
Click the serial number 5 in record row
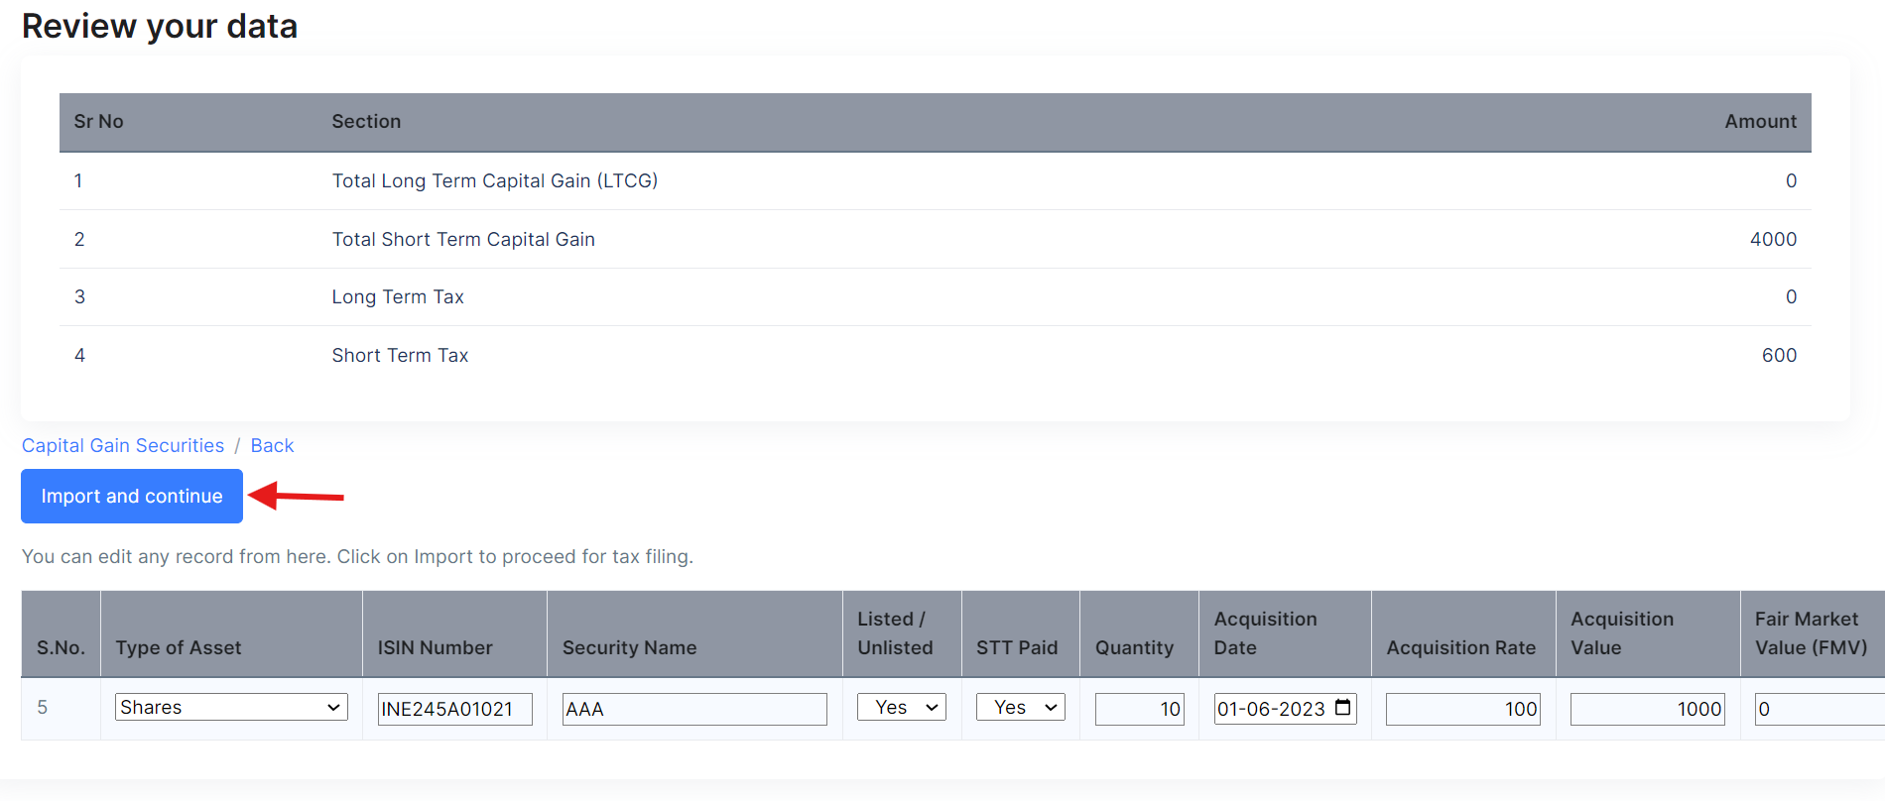click(43, 707)
